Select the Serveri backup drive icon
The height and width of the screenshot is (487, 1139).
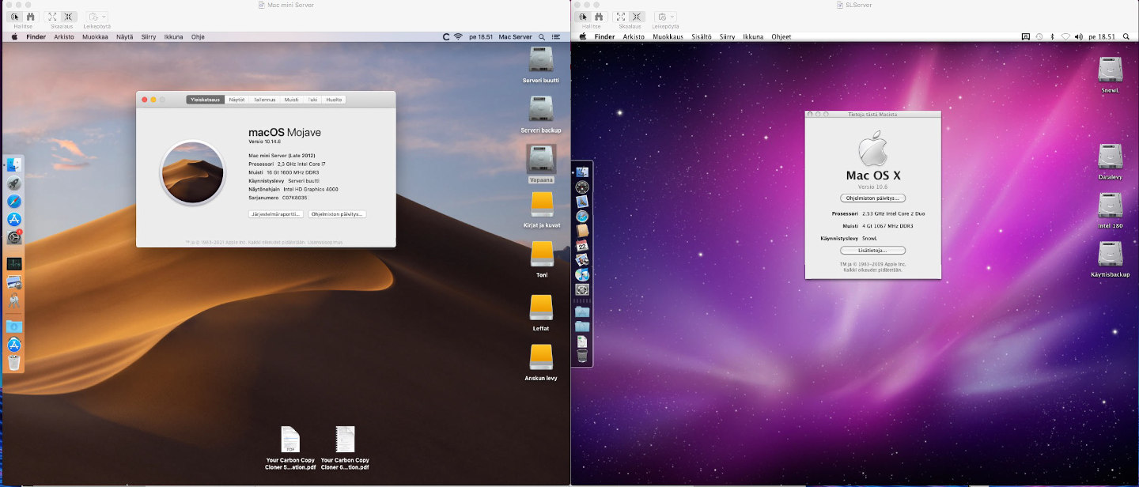tap(541, 109)
